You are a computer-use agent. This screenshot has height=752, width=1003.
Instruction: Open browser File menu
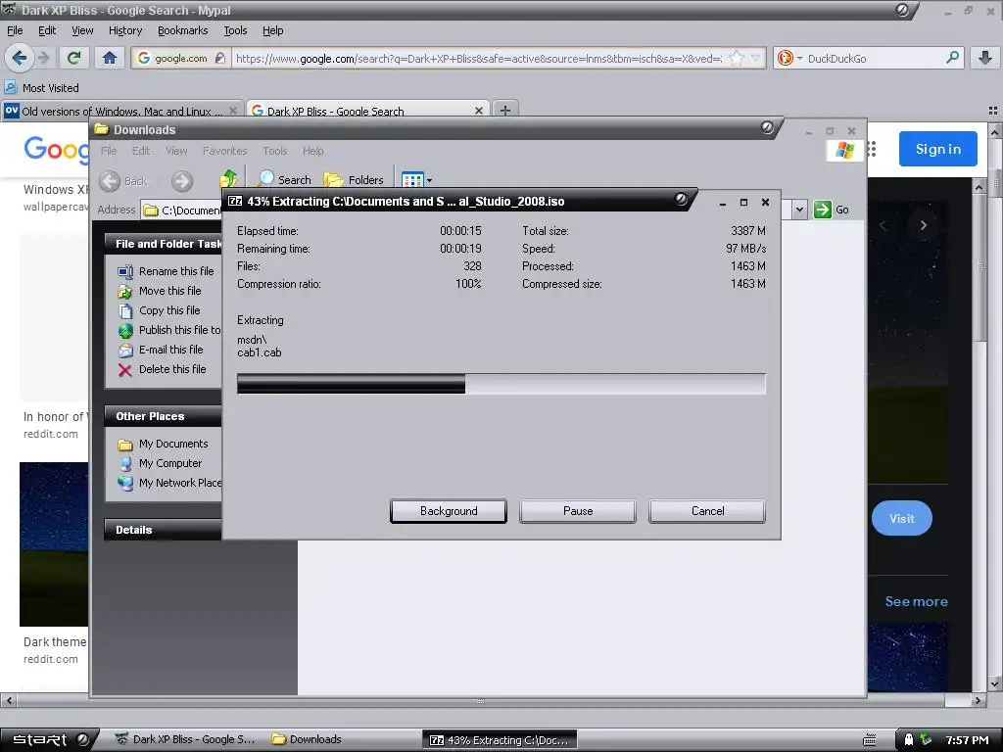click(15, 30)
